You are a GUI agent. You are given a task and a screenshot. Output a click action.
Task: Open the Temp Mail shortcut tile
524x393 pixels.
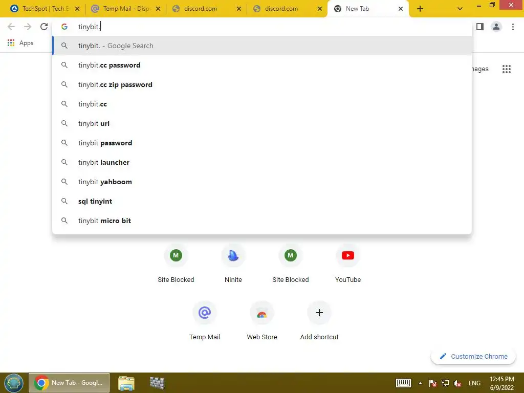205,321
